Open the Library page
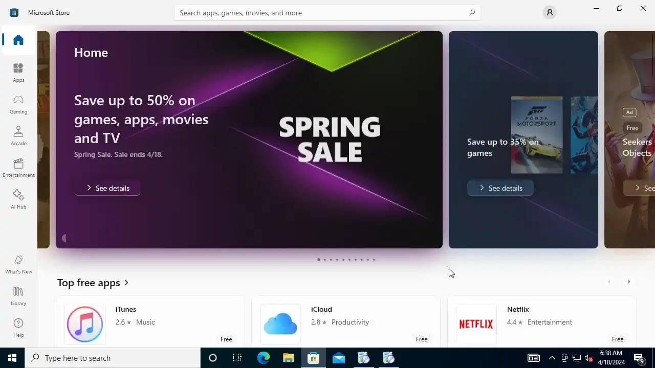Viewport: 655px width, 368px height. click(x=18, y=296)
